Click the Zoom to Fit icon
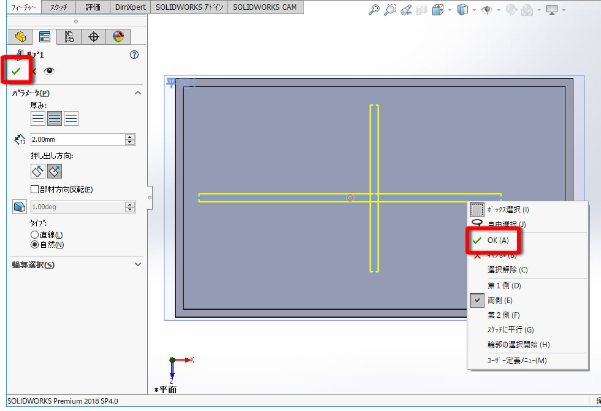The image size is (601, 411). [373, 10]
